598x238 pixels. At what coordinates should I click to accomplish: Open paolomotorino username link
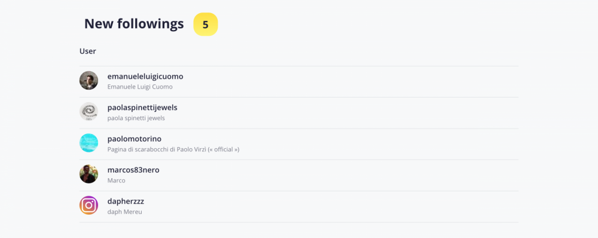coord(134,139)
